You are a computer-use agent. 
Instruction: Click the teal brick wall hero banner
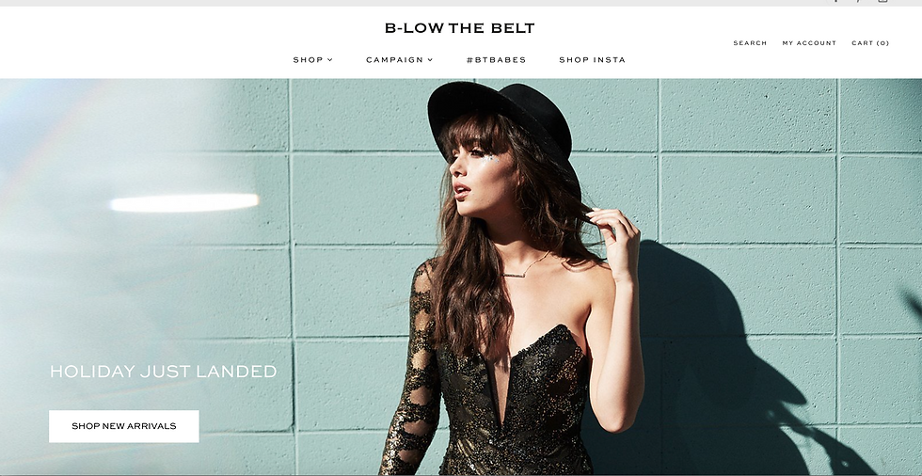[461, 277]
